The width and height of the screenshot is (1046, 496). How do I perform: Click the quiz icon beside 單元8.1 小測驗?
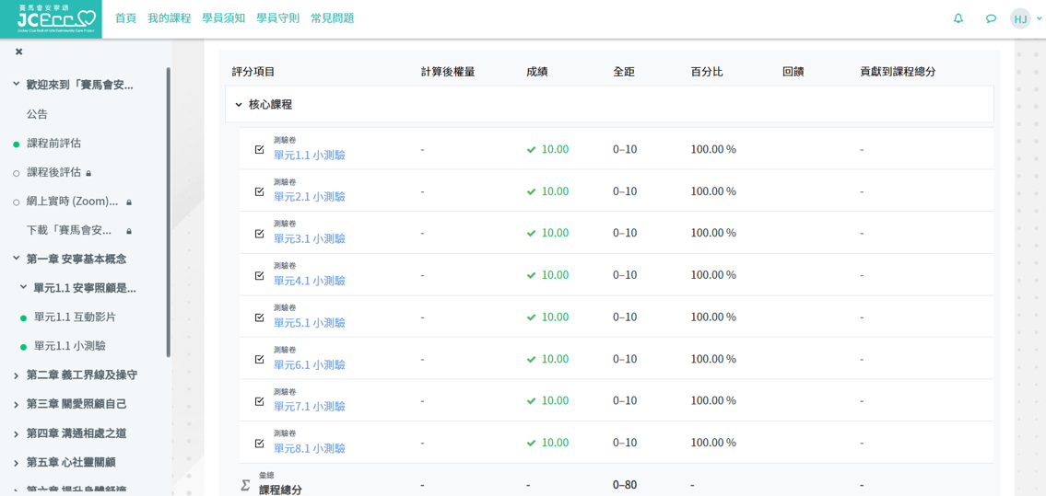260,444
